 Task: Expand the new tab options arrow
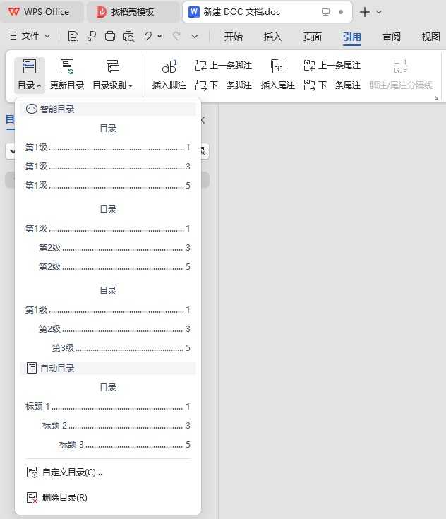pyautogui.click(x=380, y=12)
